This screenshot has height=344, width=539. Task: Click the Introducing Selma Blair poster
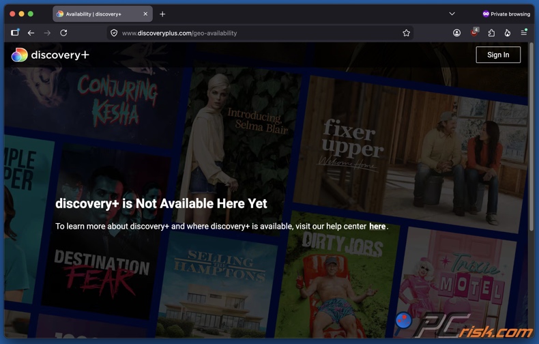coord(237,149)
